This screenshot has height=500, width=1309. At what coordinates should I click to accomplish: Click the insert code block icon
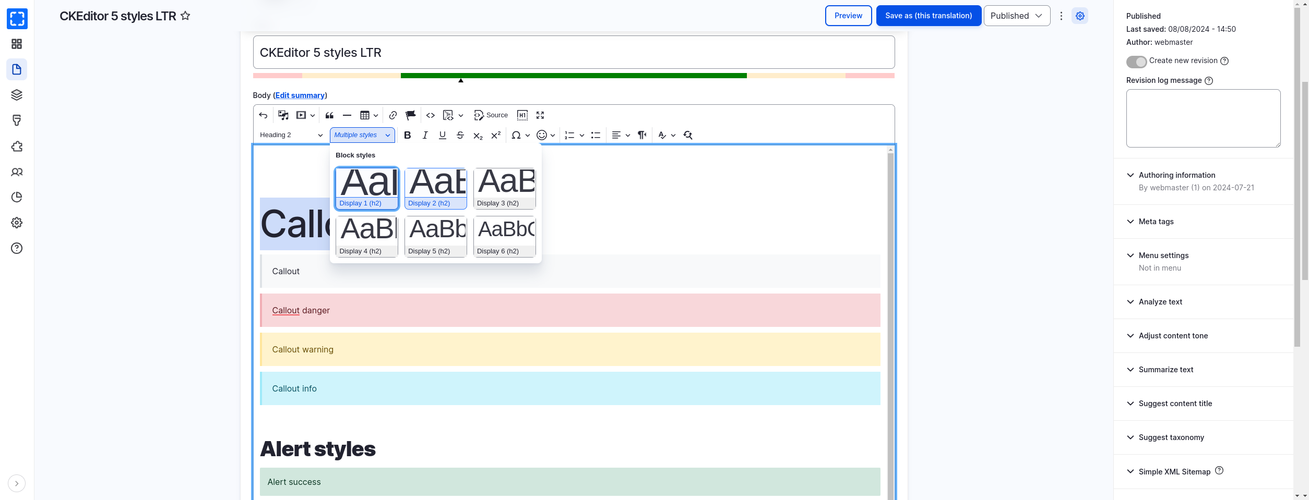[448, 115]
